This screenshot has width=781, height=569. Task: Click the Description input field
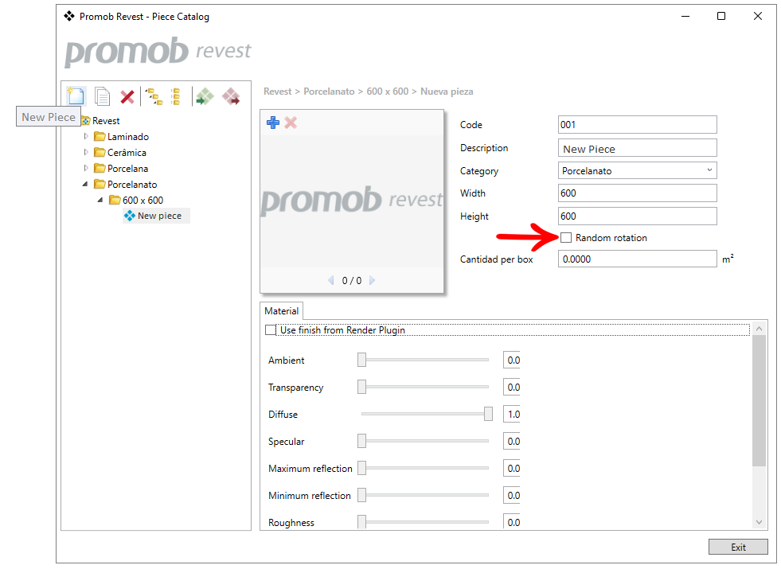[637, 148]
